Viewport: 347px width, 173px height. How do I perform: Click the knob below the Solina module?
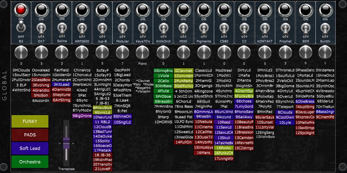[x=62, y=52]
